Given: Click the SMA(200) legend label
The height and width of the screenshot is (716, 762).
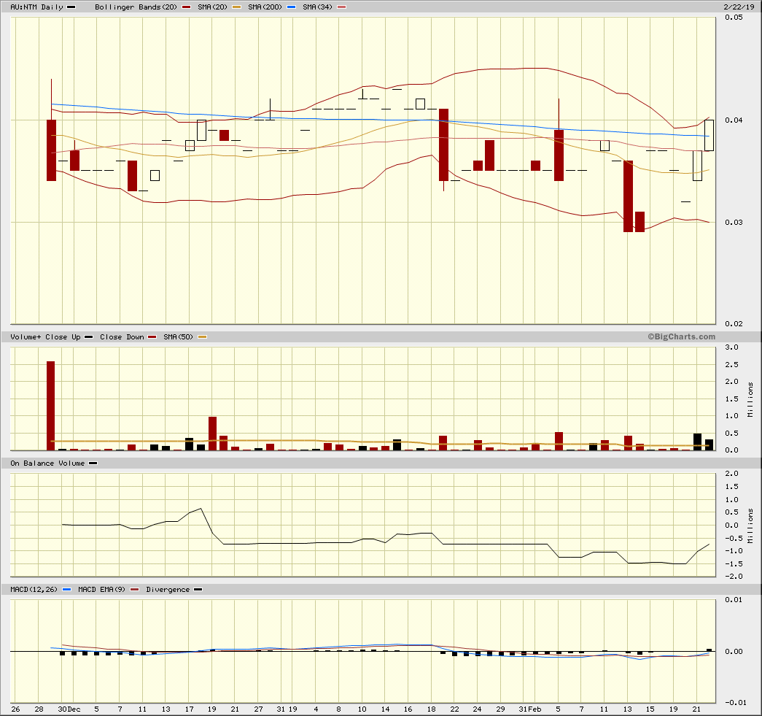Looking at the screenshot, I should coord(265,7).
